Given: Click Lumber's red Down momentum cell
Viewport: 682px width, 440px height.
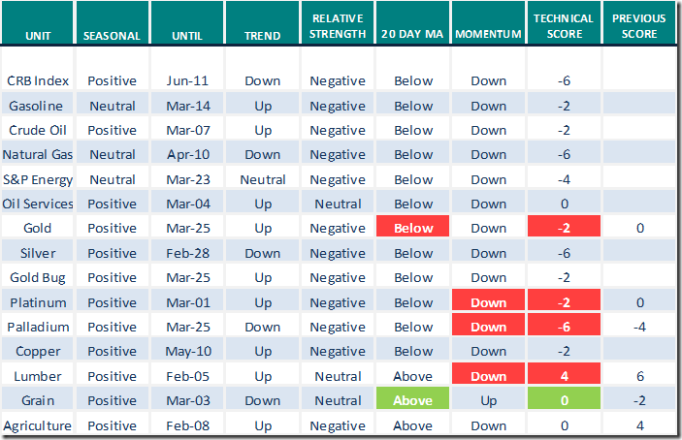Looking at the screenshot, I should point(489,376).
